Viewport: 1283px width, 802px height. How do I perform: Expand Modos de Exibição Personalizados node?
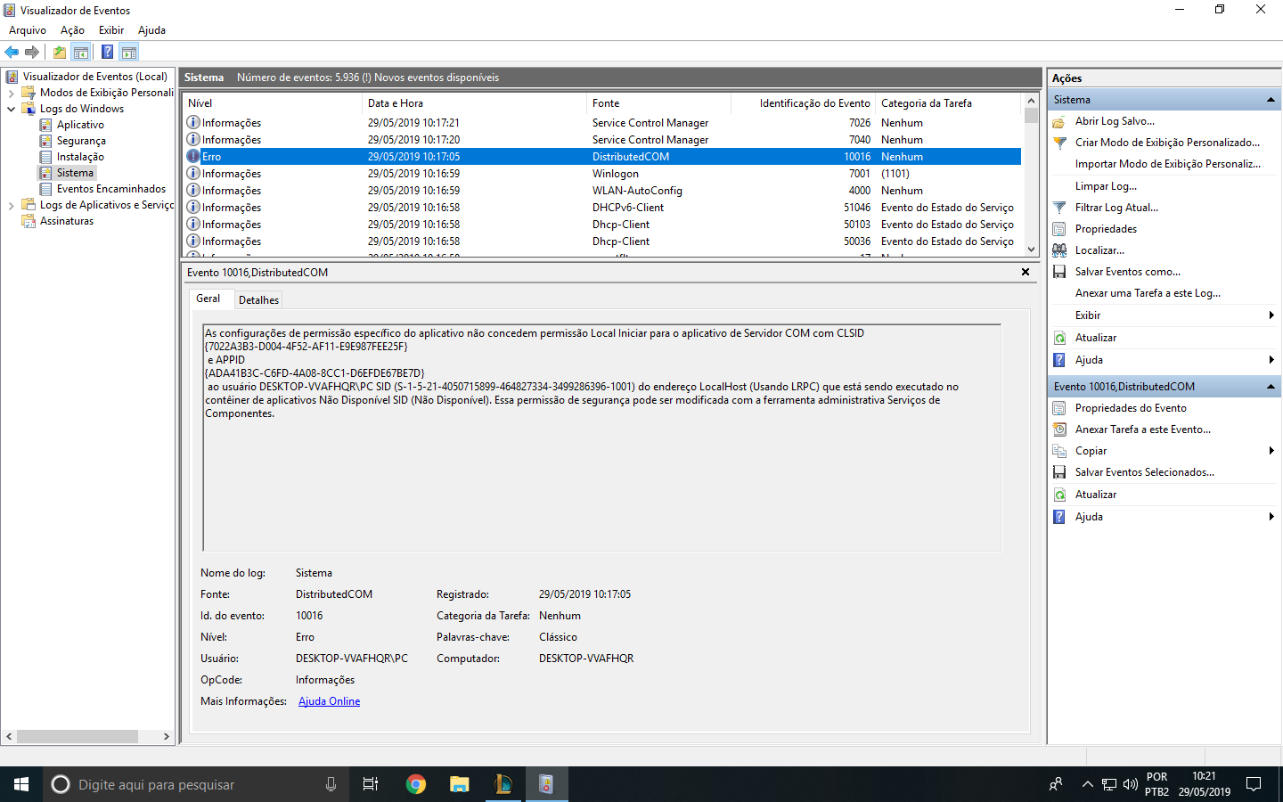pos(11,93)
